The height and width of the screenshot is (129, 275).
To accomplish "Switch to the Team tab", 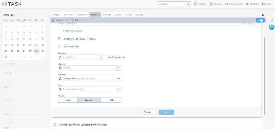I will [x=128, y=15].
